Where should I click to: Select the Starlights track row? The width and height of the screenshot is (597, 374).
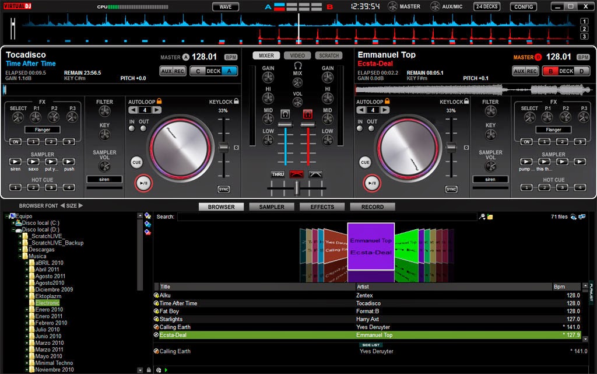(369, 319)
